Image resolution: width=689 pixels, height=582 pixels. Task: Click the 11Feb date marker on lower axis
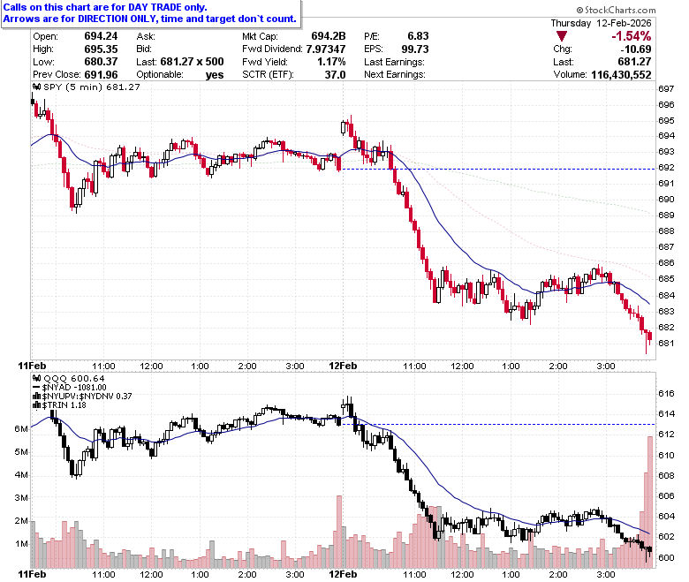tap(32, 574)
